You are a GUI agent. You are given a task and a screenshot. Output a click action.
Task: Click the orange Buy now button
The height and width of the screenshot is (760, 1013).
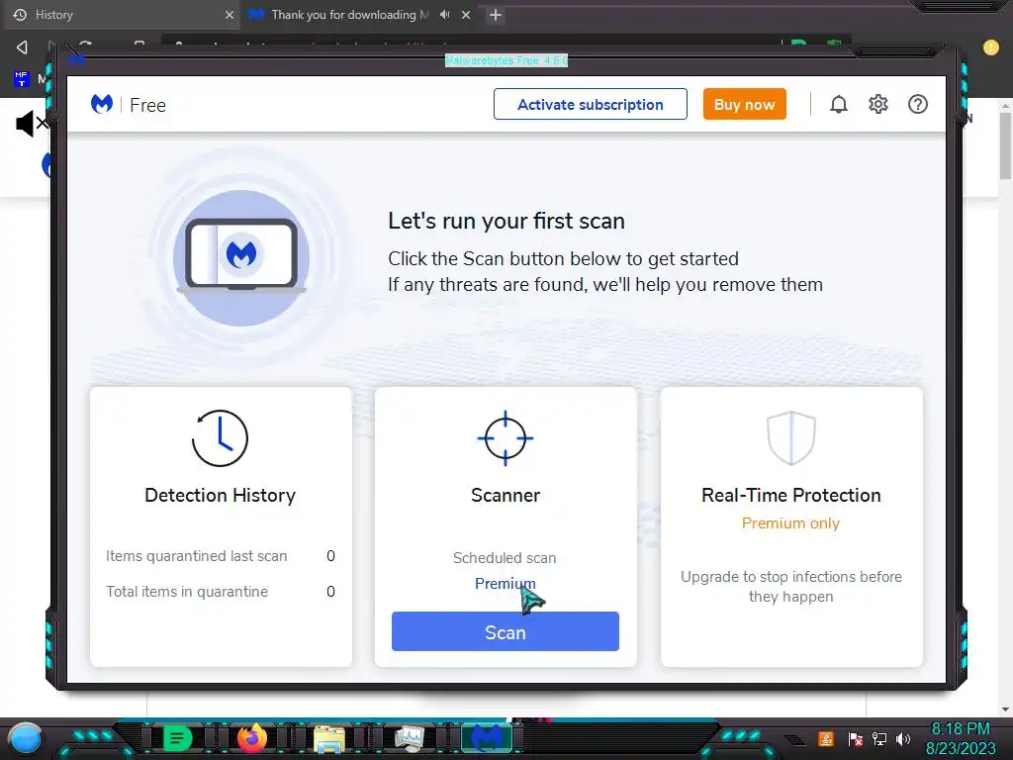pos(744,104)
